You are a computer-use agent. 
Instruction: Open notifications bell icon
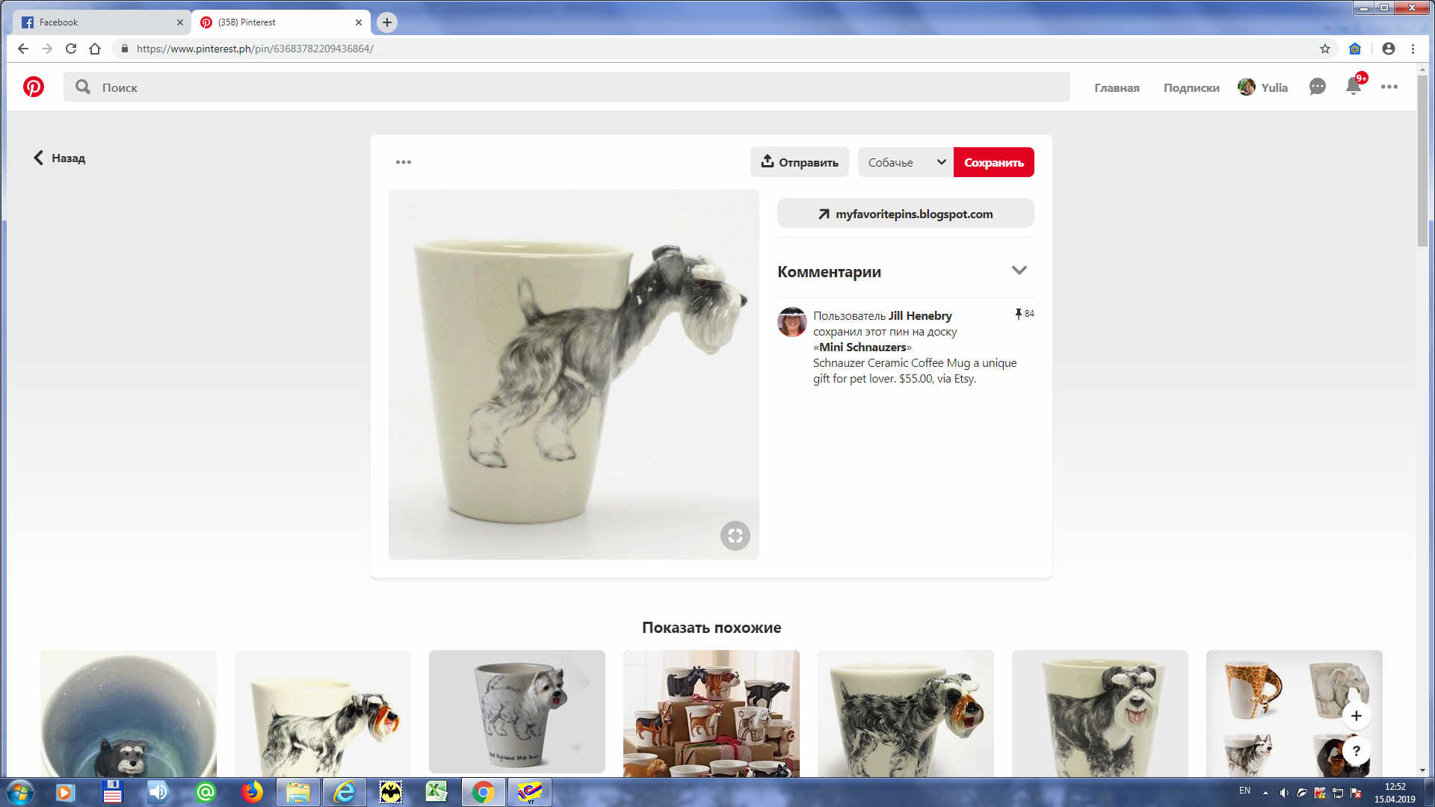tap(1353, 87)
